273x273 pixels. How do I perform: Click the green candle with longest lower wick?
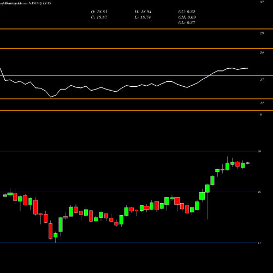207,188
